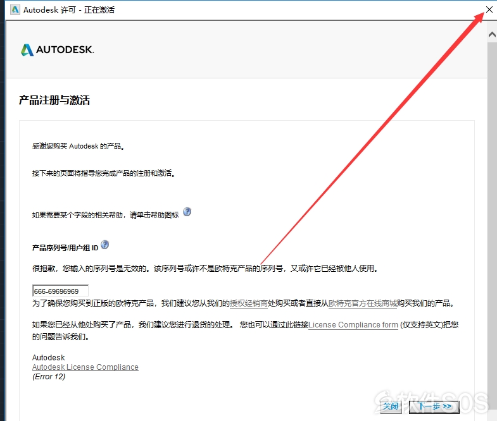Viewport: 497px width, 421px height.
Task: Click the 接下来的页面将指导您完成 text line
Action: point(104,173)
